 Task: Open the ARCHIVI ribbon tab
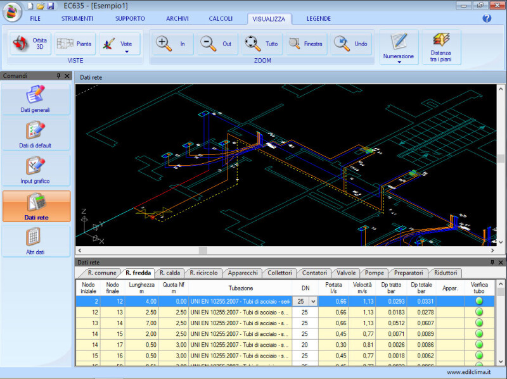pyautogui.click(x=177, y=19)
